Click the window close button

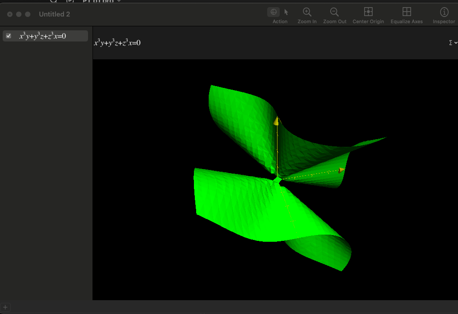click(x=10, y=14)
